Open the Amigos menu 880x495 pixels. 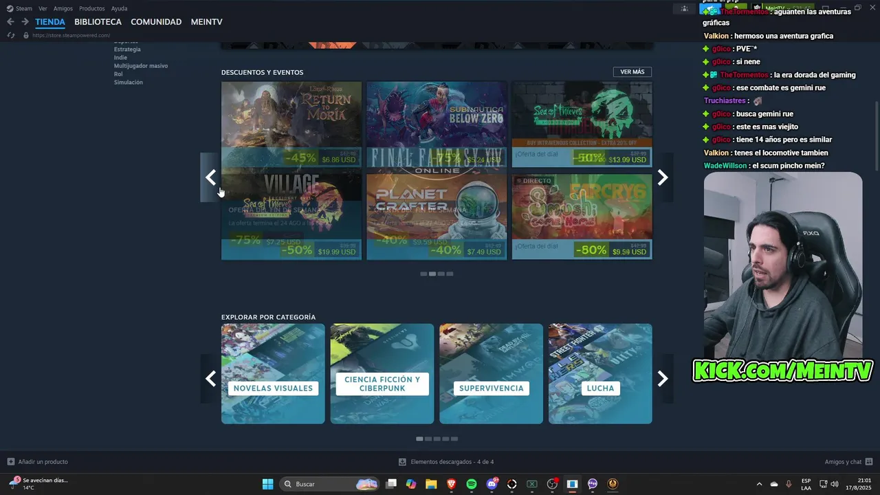[63, 8]
